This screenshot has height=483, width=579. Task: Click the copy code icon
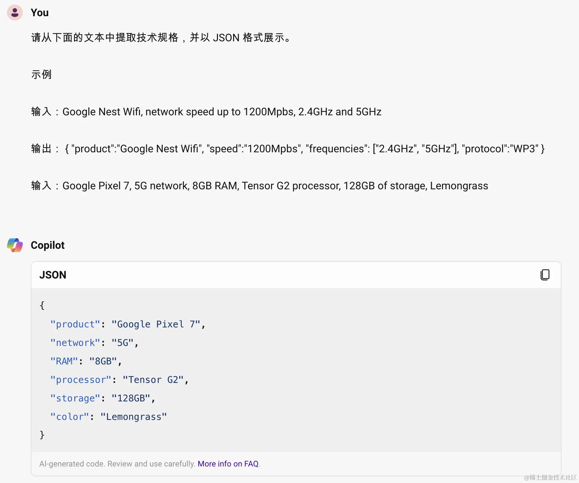545,275
